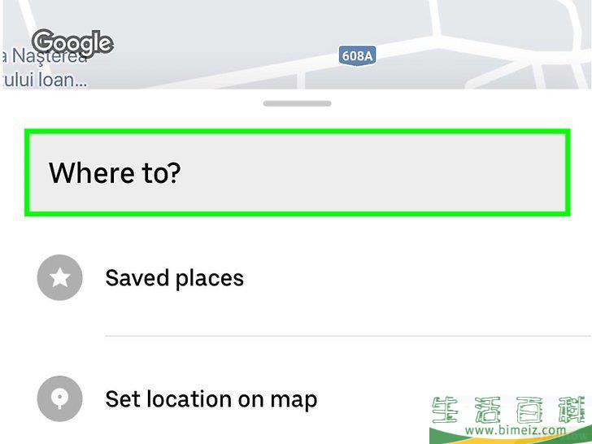Open the "Saved places" text entry
This screenshot has width=592, height=444.
click(174, 278)
